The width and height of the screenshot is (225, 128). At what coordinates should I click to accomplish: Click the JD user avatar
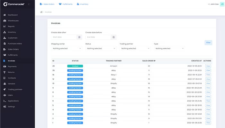pos(222,4)
